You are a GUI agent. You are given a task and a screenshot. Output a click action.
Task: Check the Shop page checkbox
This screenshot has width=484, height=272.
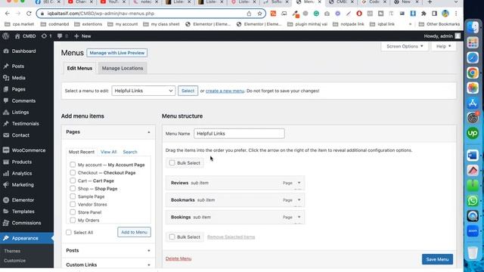tap(73, 188)
